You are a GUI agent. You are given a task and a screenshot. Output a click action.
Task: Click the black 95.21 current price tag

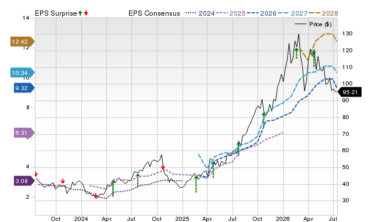point(349,92)
